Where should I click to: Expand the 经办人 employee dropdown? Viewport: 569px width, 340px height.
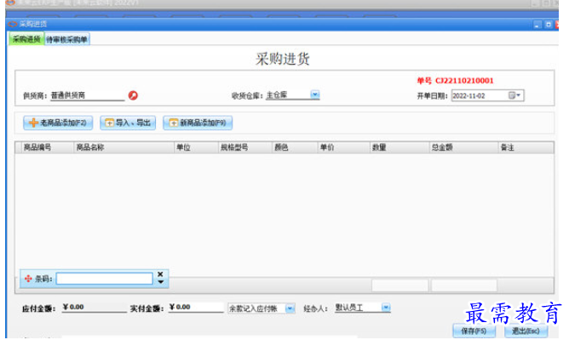tap(386, 308)
